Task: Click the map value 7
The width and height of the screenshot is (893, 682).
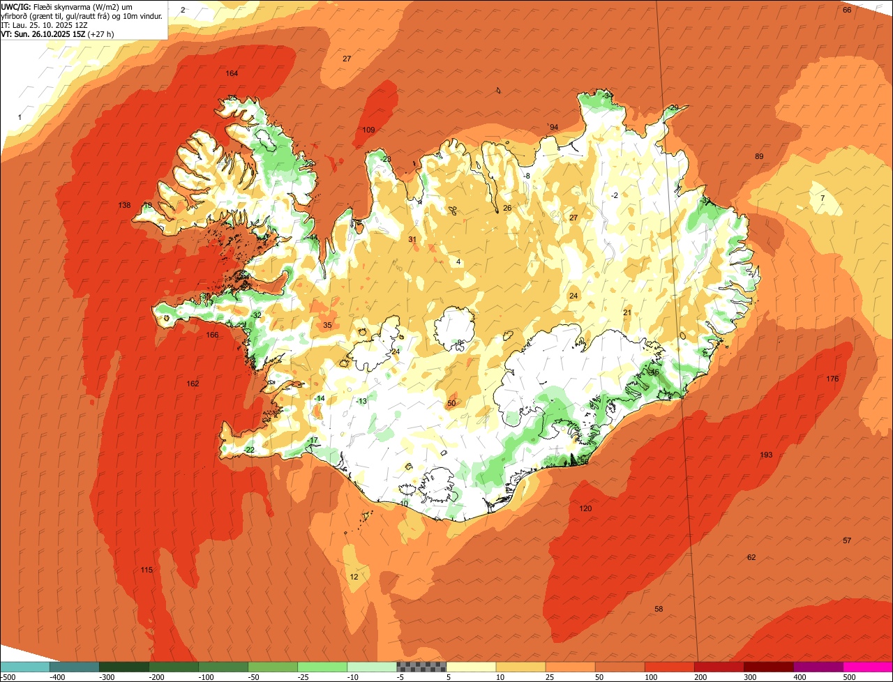Action: (823, 199)
